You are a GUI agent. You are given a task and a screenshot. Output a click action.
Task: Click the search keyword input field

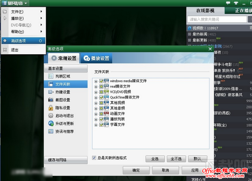(217, 19)
